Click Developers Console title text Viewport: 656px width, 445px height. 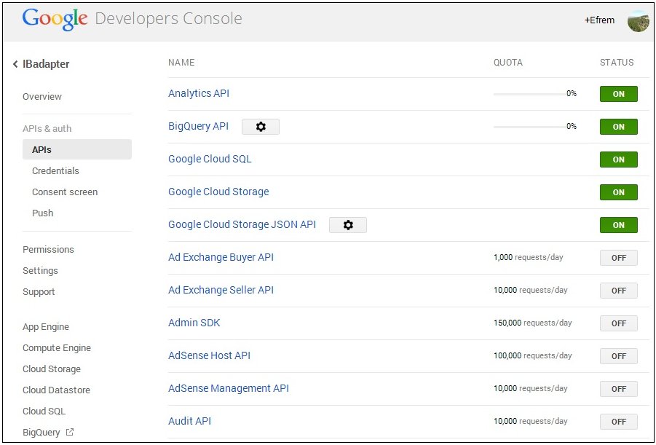169,19
